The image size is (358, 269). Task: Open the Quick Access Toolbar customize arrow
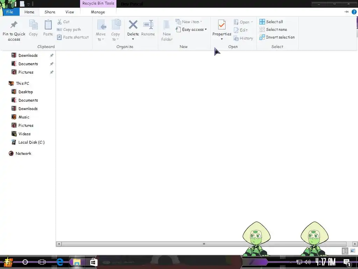(x=28, y=4)
